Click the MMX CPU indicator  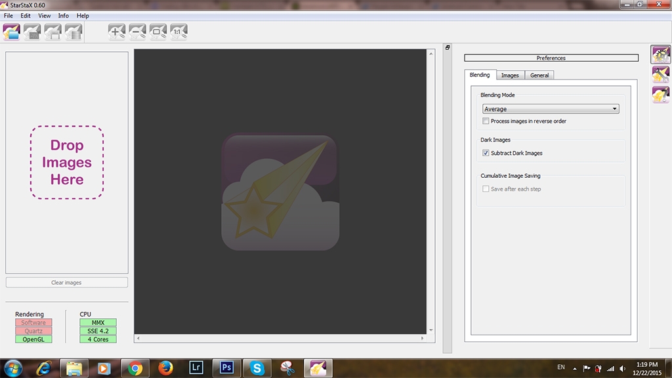point(98,323)
